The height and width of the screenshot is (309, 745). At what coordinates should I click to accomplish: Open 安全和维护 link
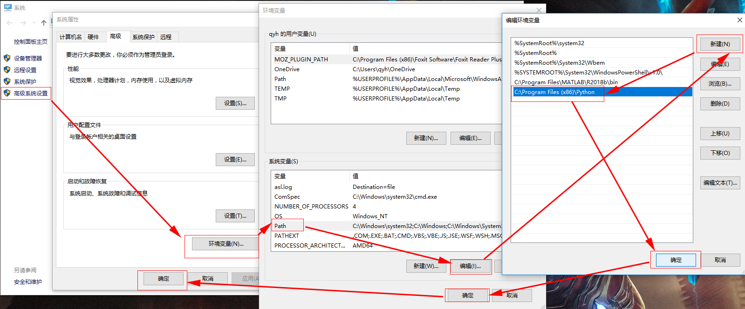coord(28,282)
